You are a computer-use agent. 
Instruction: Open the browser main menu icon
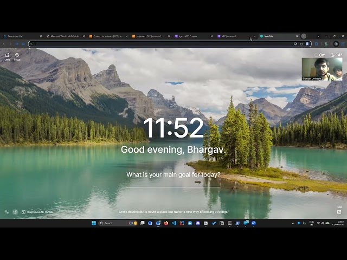coord(343,44)
